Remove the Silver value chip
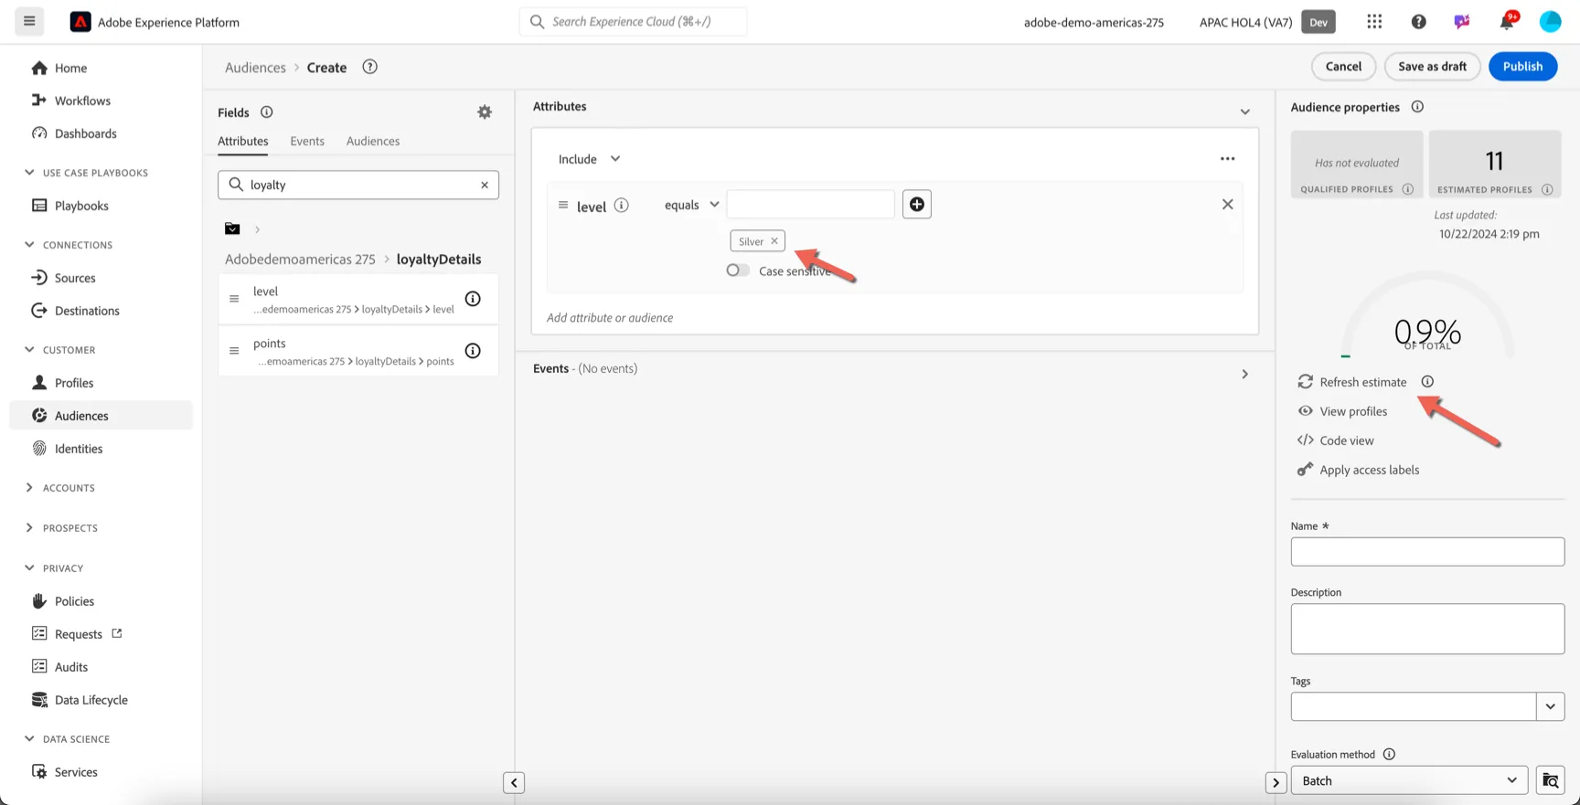Viewport: 1580px width, 805px height. [774, 241]
